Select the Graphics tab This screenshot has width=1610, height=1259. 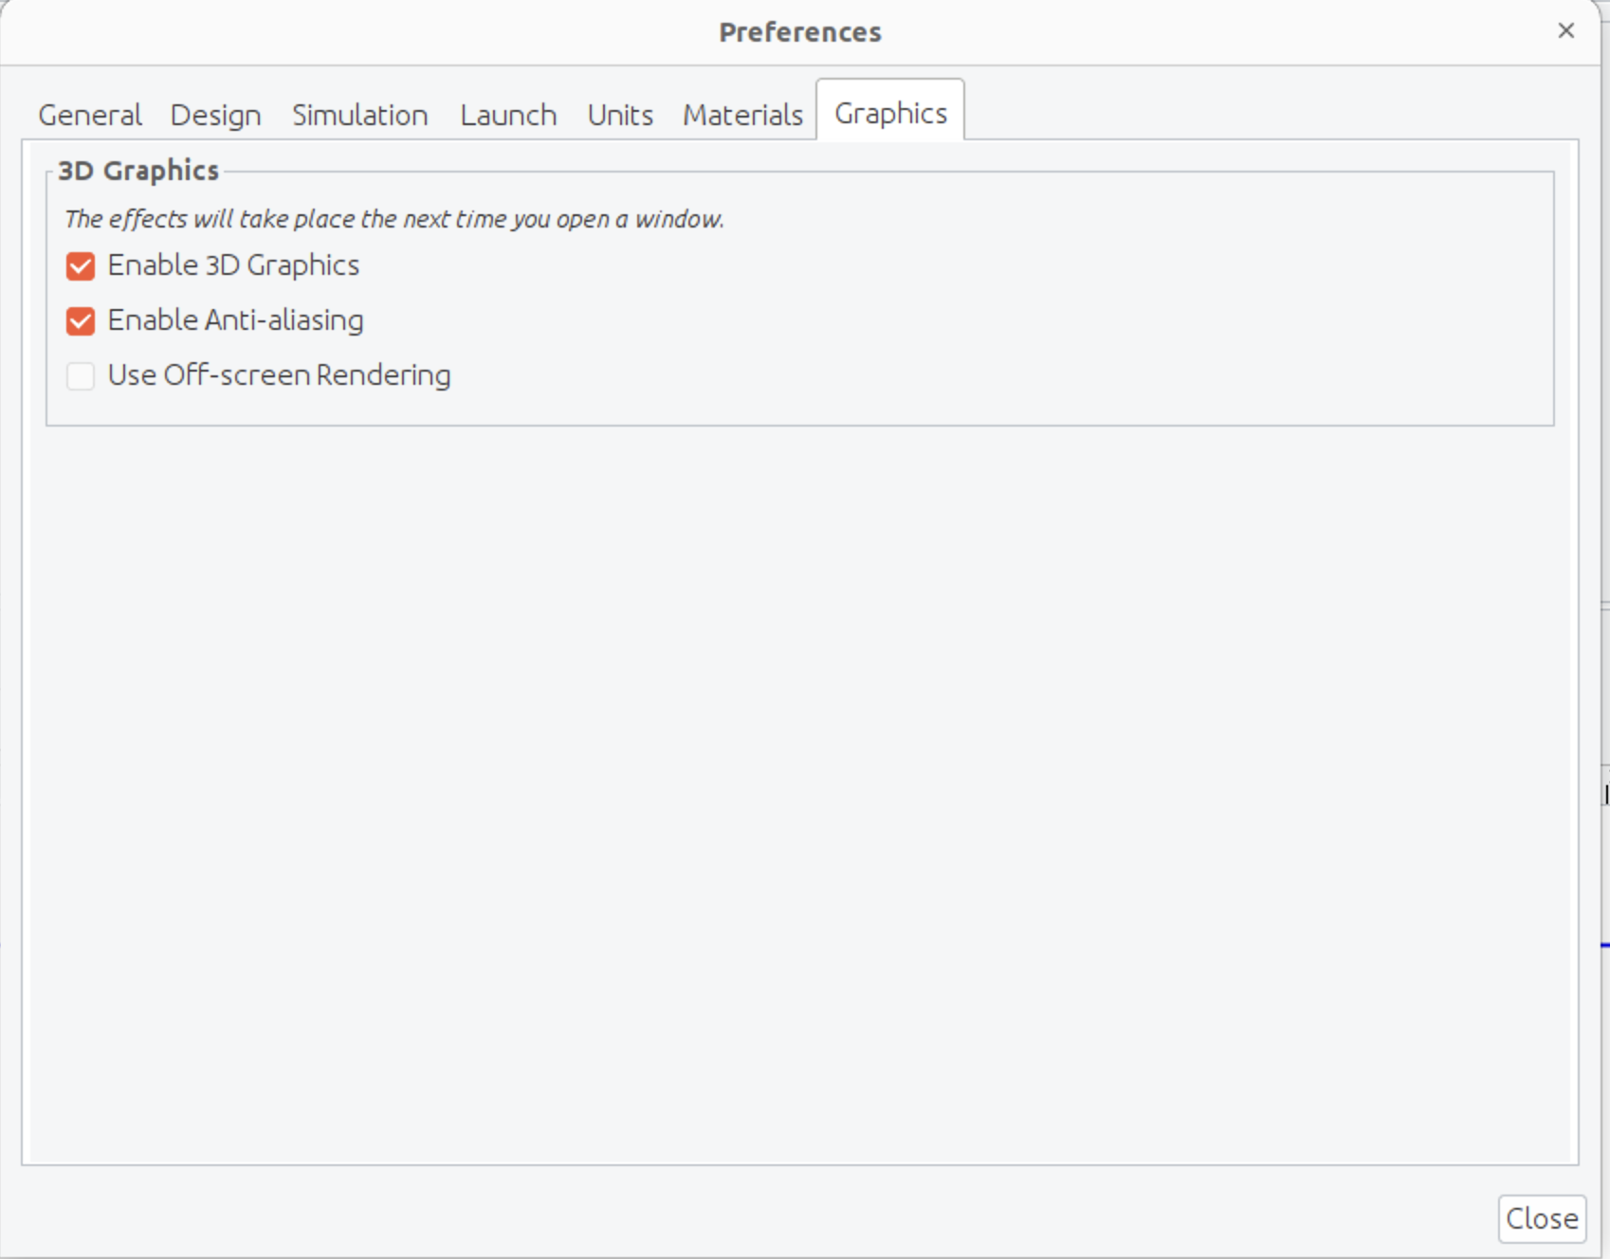pos(888,112)
